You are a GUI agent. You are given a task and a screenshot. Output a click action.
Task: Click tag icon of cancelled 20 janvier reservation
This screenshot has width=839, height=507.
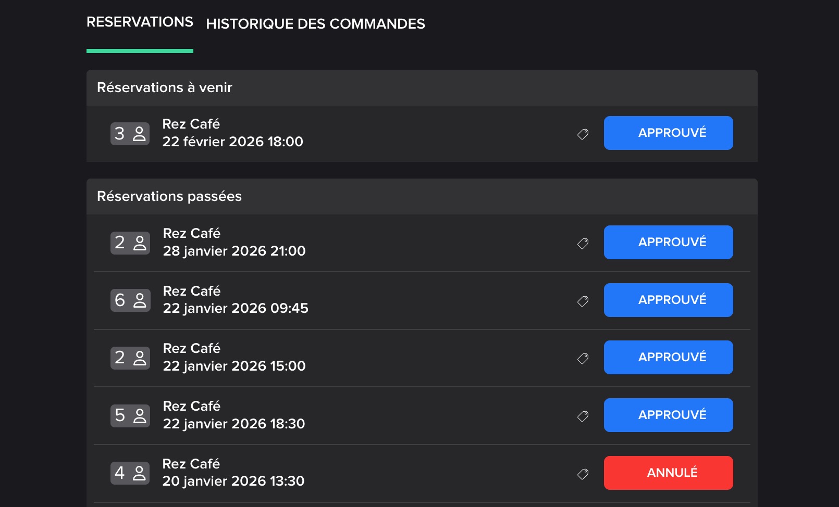coord(583,474)
